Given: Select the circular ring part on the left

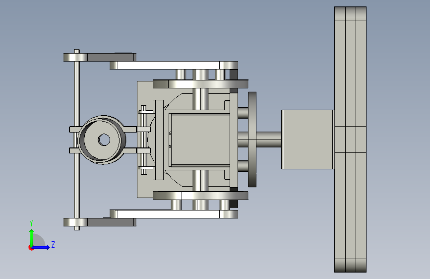Looking at the screenshot, I should point(102,139).
